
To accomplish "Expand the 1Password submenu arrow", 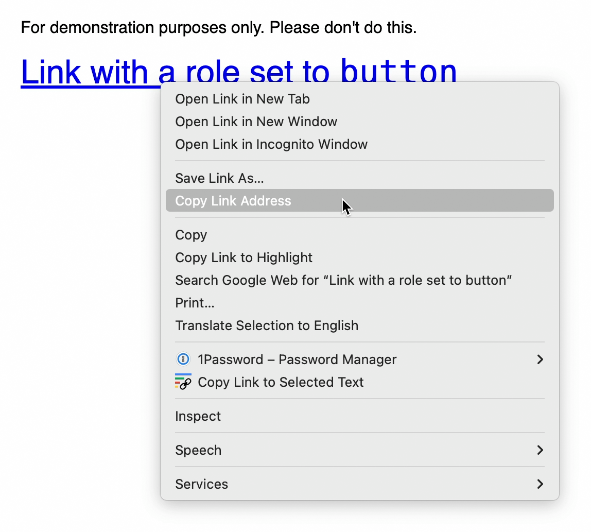I will (540, 359).
